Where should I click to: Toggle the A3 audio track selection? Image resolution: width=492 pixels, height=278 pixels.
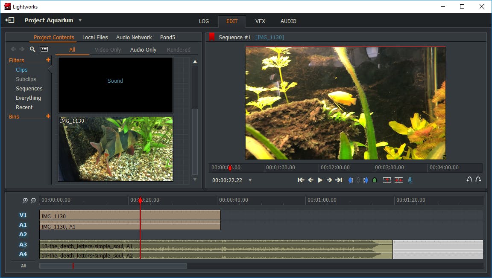point(23,245)
